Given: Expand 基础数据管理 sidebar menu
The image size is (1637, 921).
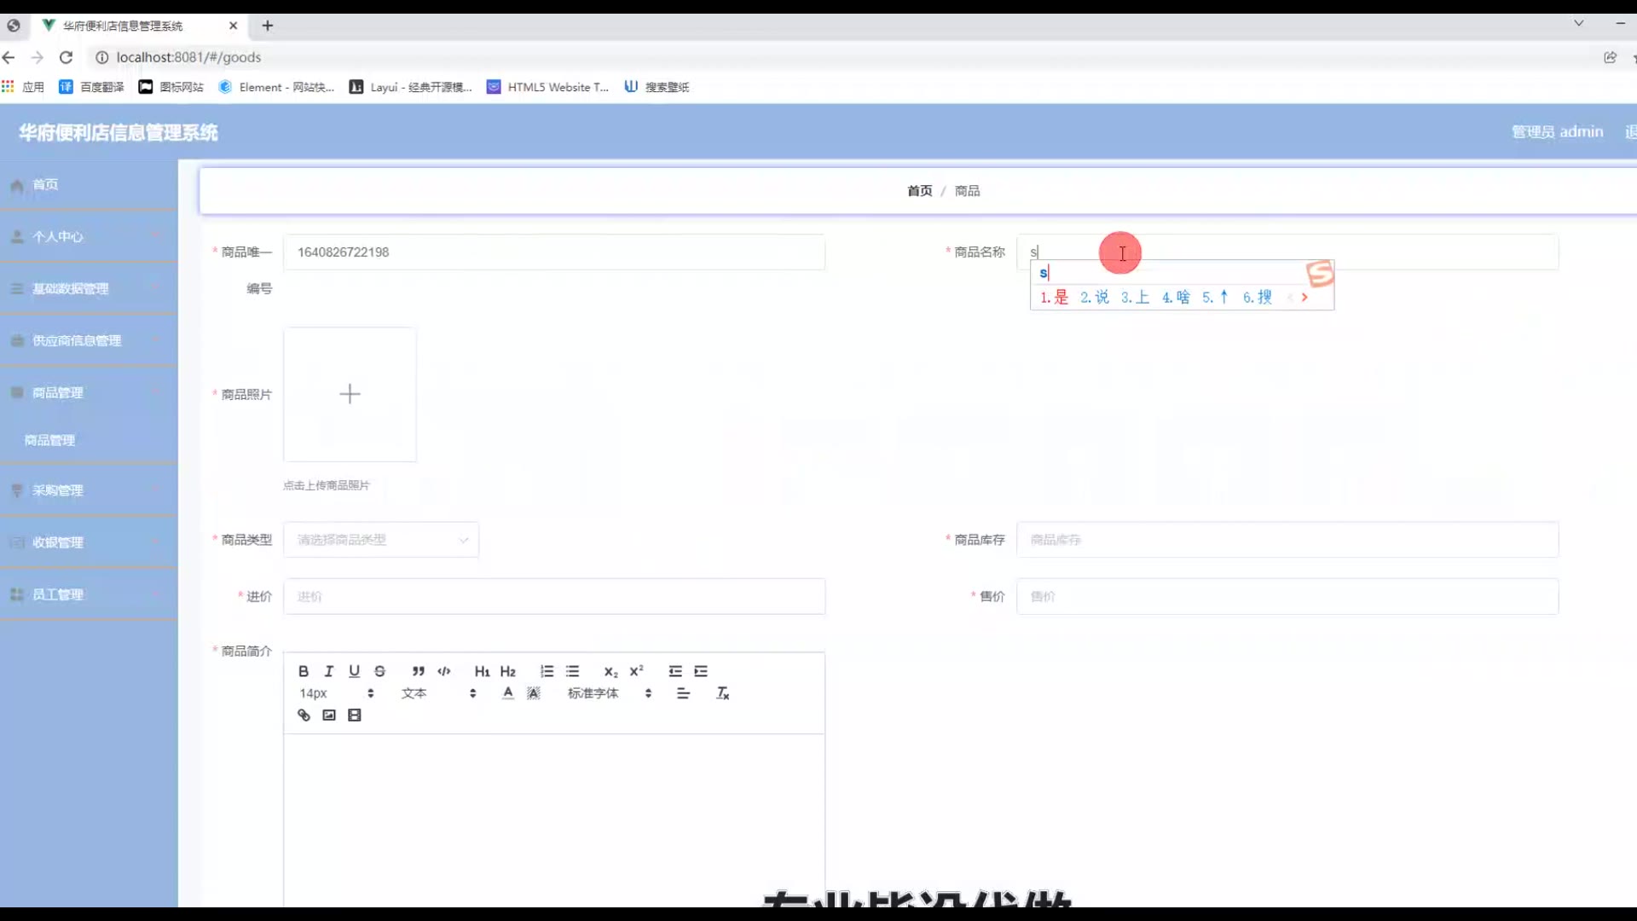Looking at the screenshot, I should point(89,289).
